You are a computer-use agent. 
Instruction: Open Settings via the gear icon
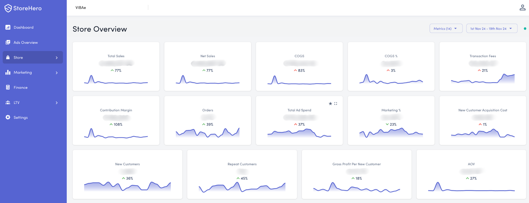click(x=8, y=117)
